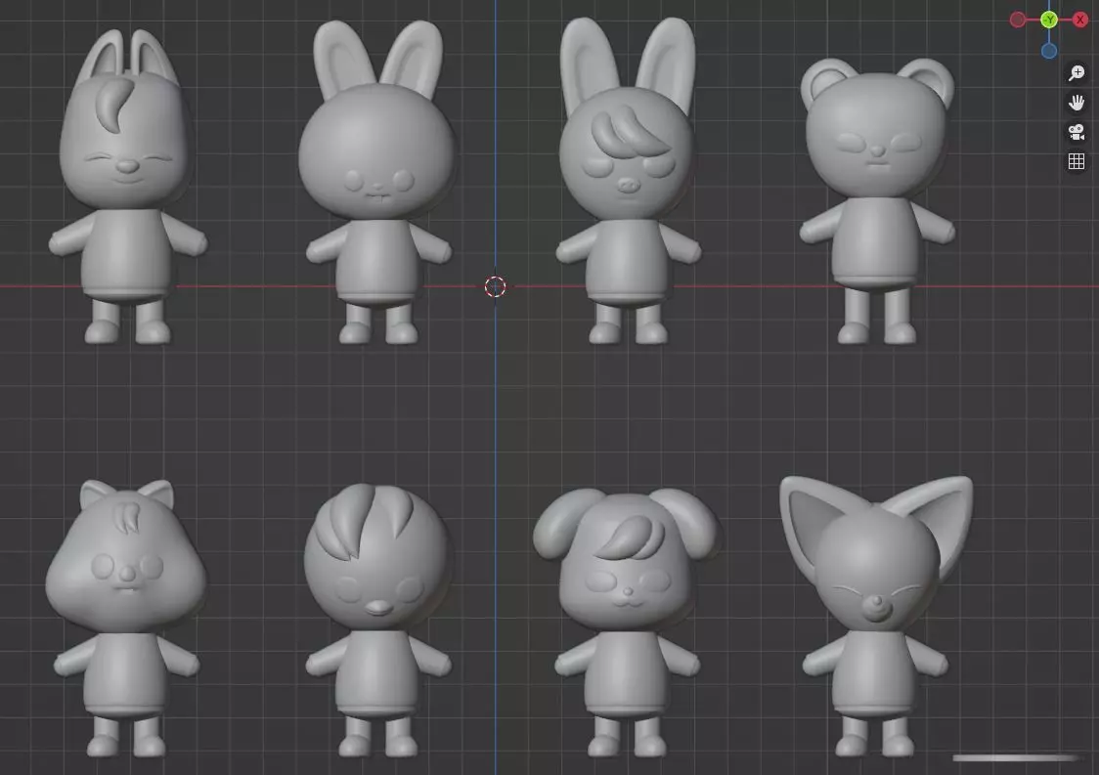Viewport: 1099px width, 775px height.
Task: Activate the hand pan view icon
Action: (x=1077, y=103)
